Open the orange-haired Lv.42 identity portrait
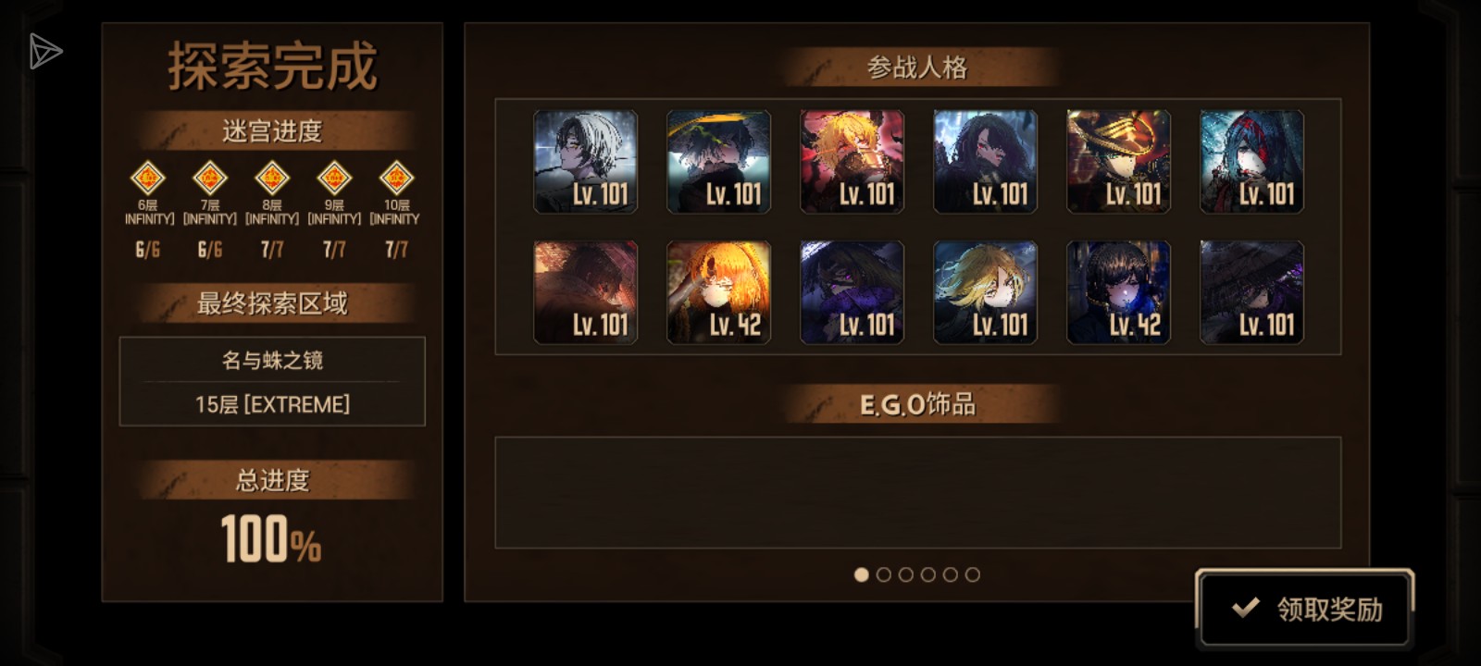1481x666 pixels. tap(719, 292)
